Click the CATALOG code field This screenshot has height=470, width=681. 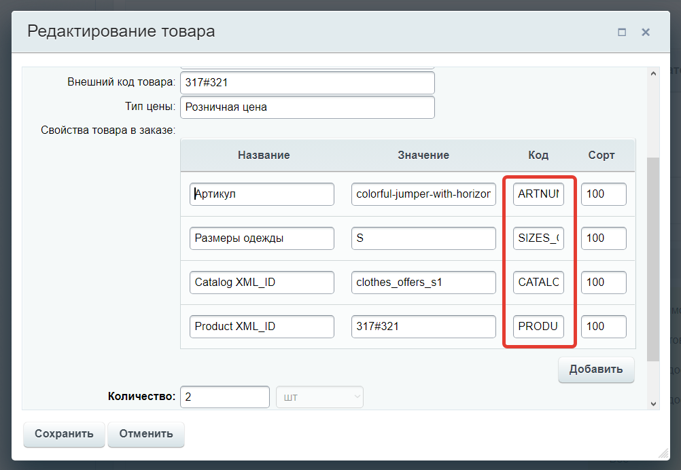coord(538,283)
